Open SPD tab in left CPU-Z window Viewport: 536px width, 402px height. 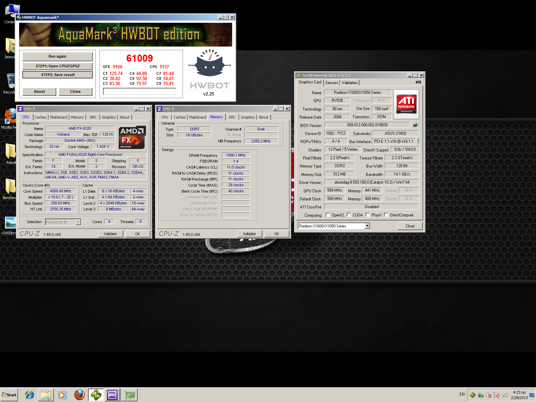pyautogui.click(x=93, y=117)
